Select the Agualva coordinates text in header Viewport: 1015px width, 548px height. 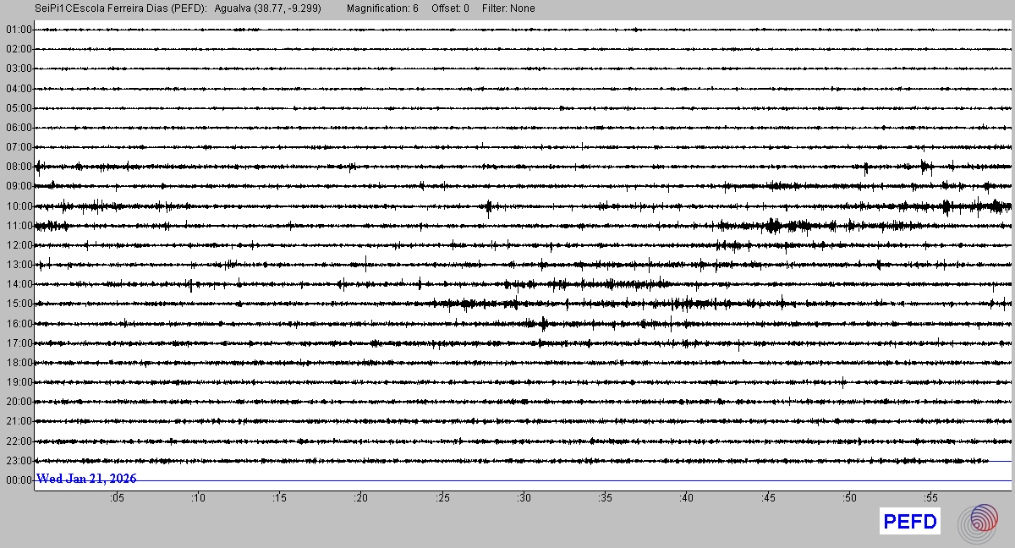[267, 8]
